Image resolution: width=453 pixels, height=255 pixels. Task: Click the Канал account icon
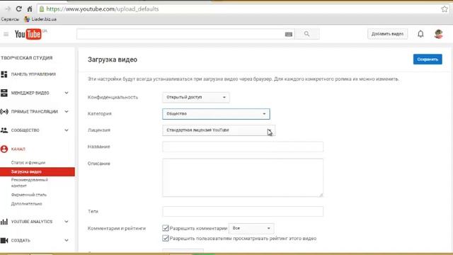point(4,149)
